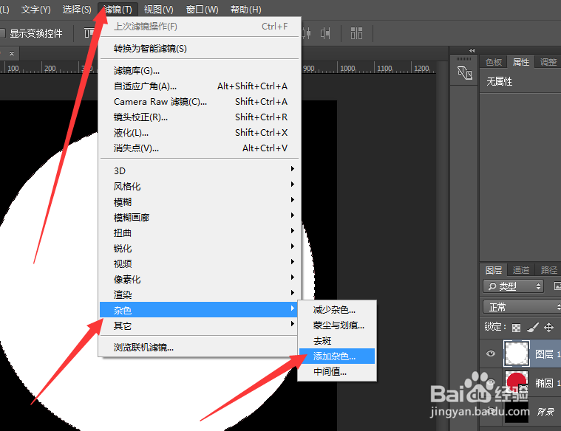Select 添加杂色... filter
561x431 pixels.
[x=337, y=356]
